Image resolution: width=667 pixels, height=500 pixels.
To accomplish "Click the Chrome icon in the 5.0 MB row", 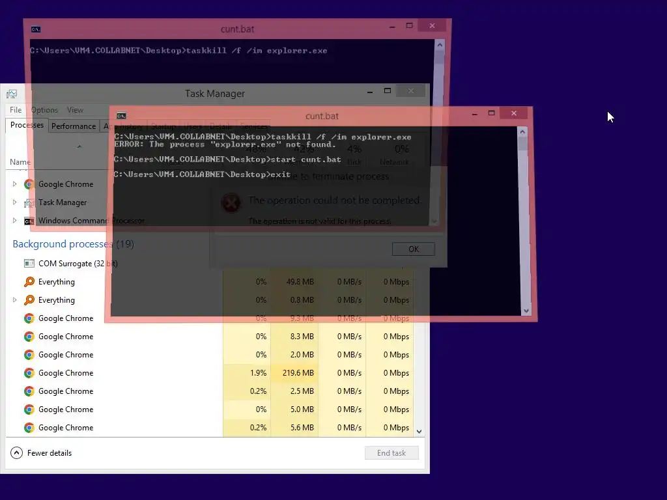I will [x=29, y=410].
